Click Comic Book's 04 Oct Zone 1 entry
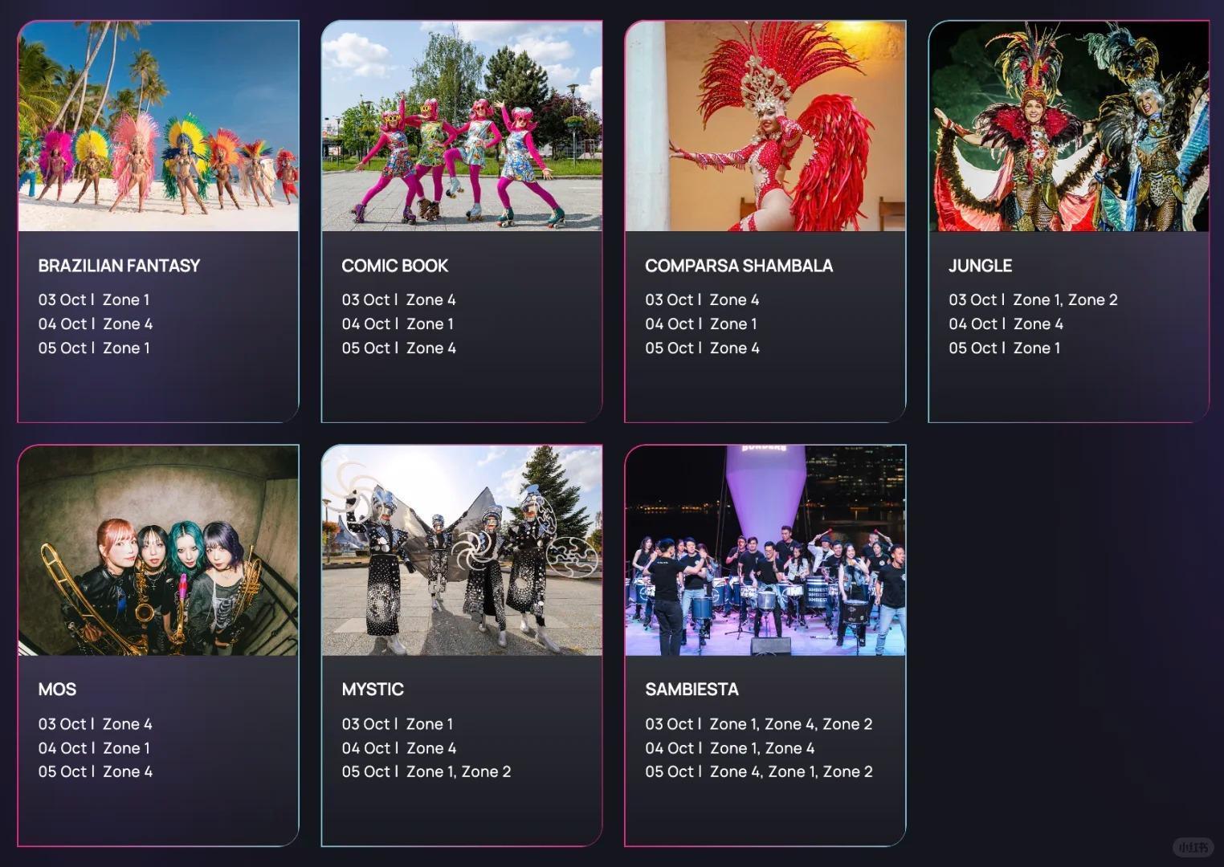The image size is (1224, 867). [398, 324]
